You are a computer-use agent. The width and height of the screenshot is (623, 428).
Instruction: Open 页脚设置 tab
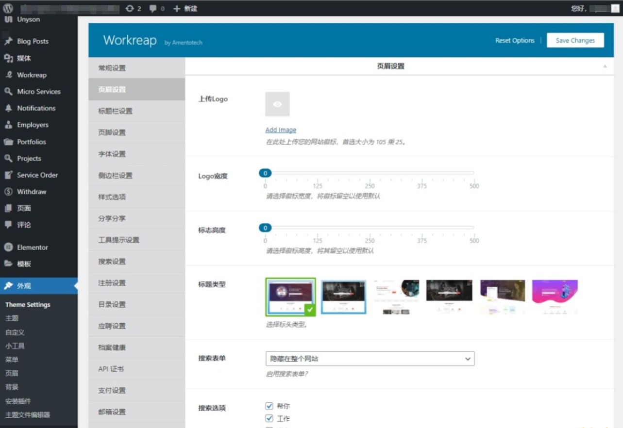point(136,132)
